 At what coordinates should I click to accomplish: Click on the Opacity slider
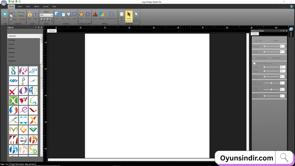(271, 46)
